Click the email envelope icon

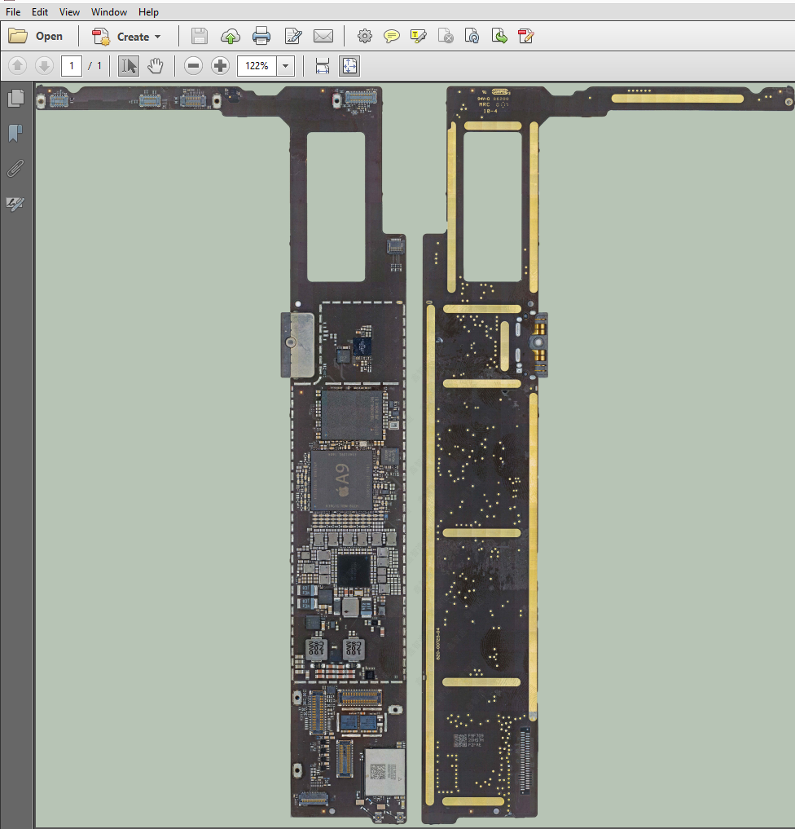pos(323,36)
